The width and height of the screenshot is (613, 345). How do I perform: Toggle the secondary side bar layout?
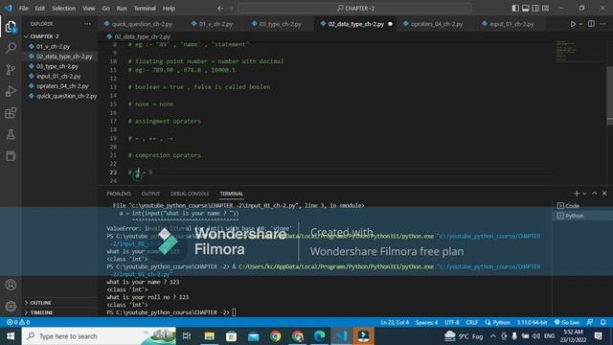pos(535,9)
